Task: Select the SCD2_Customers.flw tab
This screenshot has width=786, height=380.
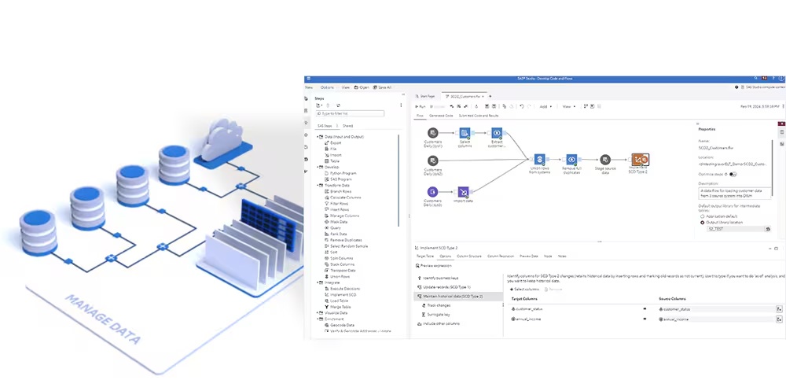Action: pos(465,96)
